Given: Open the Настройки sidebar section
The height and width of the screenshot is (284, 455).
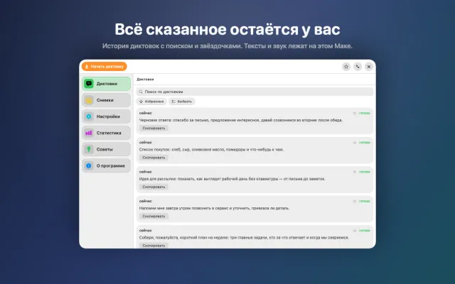Looking at the screenshot, I should [x=106, y=116].
